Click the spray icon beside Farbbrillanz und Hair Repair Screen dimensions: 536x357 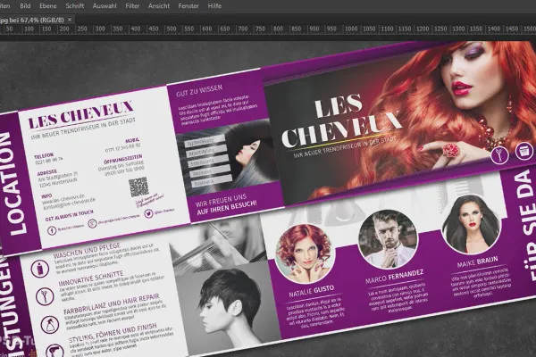(50, 324)
